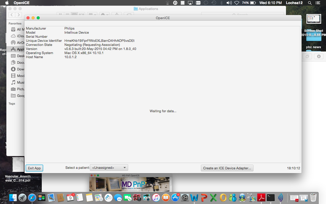Click the Host Name value 10.0.1.2
Image resolution: width=326 pixels, height=204 pixels.
70,57
